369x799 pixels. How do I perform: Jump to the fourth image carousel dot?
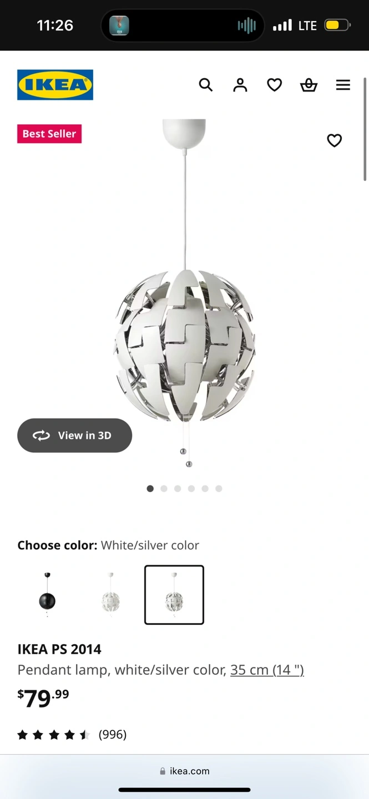coord(191,489)
